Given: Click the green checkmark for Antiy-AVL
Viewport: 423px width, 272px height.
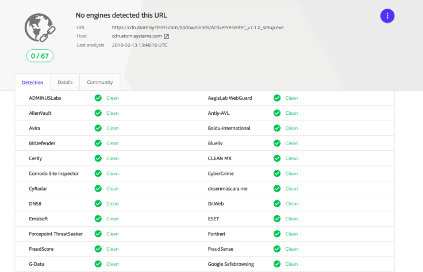Looking at the screenshot, I should click(277, 113).
